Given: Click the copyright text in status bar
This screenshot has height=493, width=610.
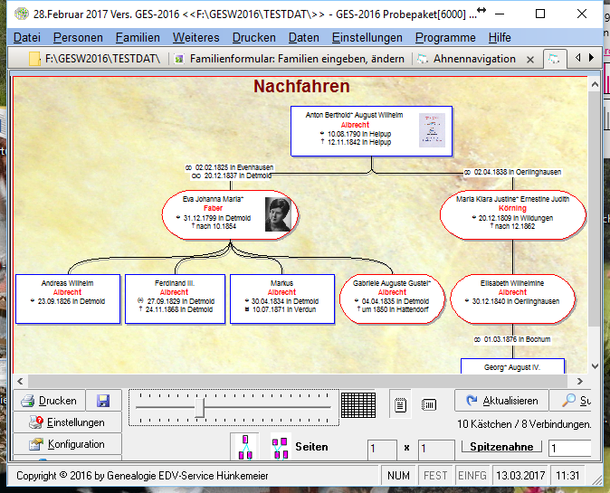Looking at the screenshot, I should (x=142, y=476).
